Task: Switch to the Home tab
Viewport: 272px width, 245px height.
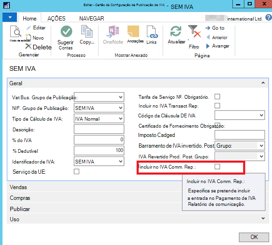Action: click(30, 19)
